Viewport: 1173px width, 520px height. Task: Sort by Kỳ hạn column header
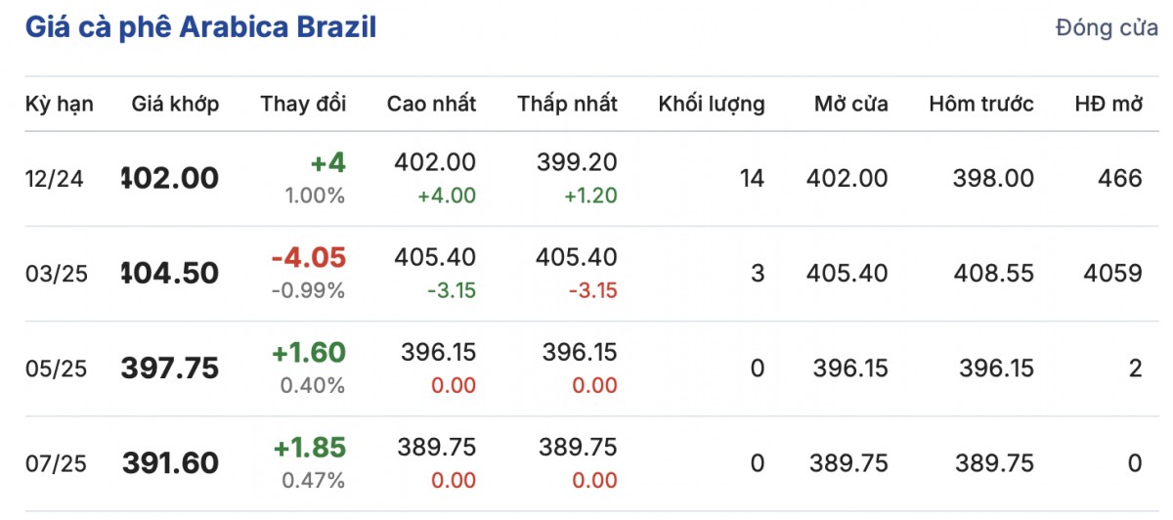[x=60, y=105]
